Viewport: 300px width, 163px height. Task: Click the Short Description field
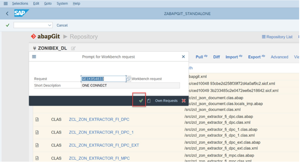(x=130, y=86)
